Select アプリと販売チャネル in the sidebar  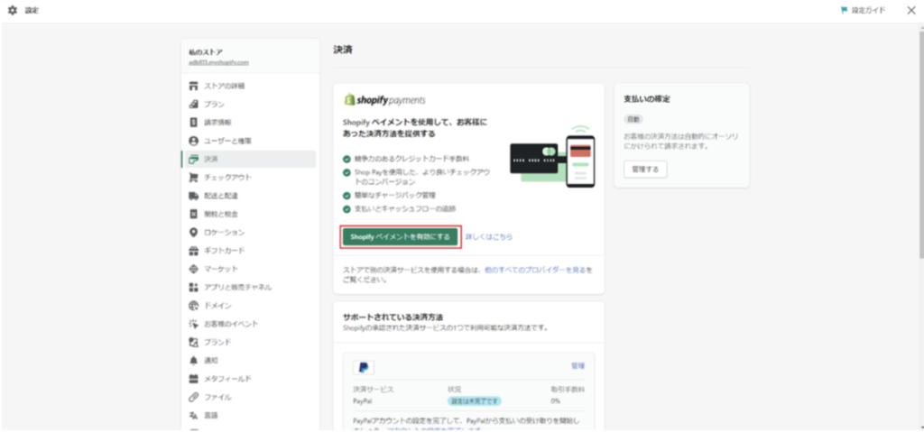(237, 287)
